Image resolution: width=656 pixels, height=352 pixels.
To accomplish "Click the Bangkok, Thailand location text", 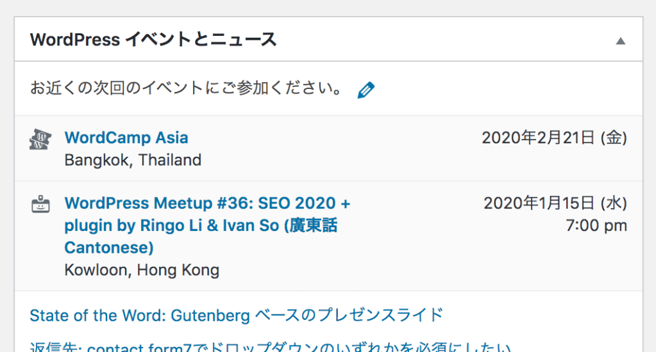I will pyautogui.click(x=133, y=160).
